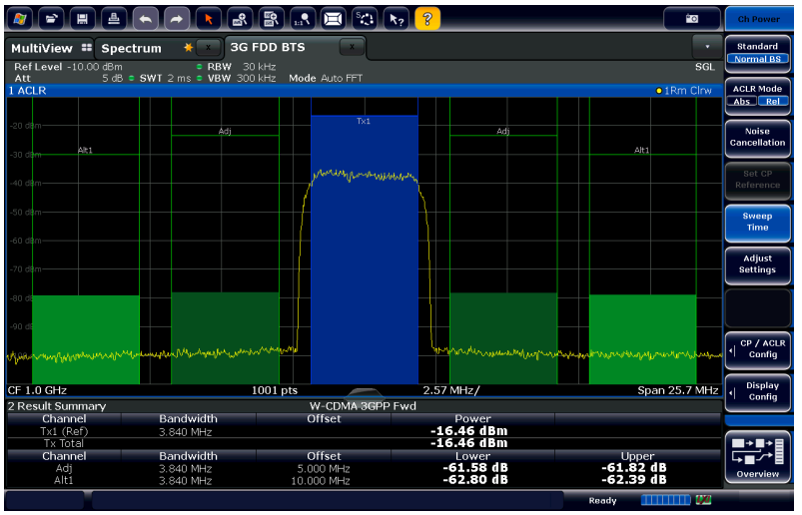Click the MultiView grid icon
This screenshot has height=515, width=802.
coord(87,48)
